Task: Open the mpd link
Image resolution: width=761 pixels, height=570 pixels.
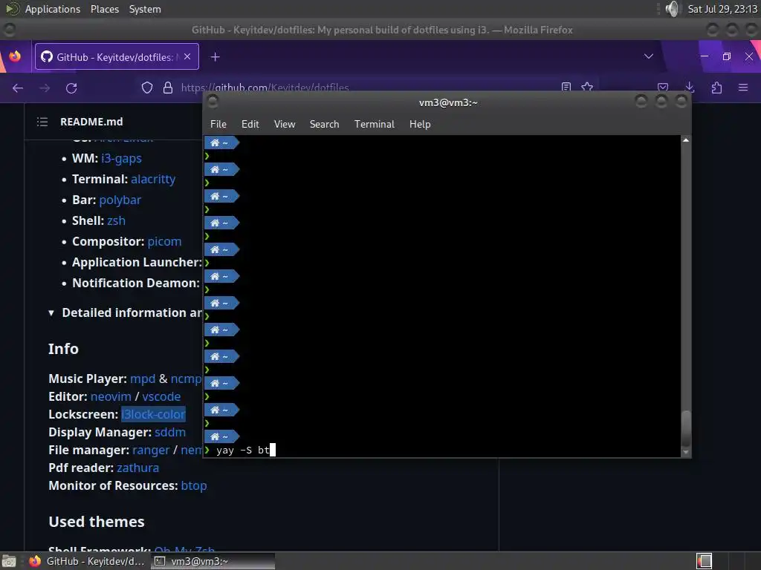Action: tap(143, 379)
